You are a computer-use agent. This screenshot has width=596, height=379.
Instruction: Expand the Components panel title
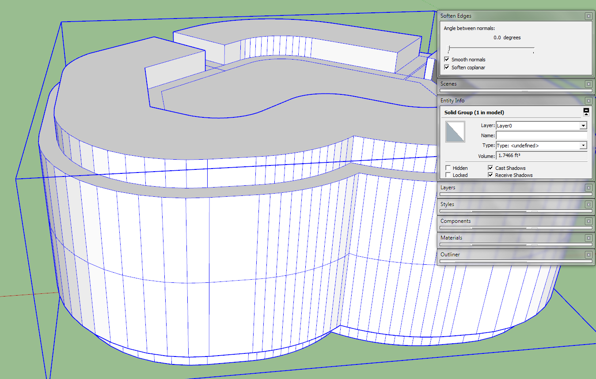click(x=456, y=221)
